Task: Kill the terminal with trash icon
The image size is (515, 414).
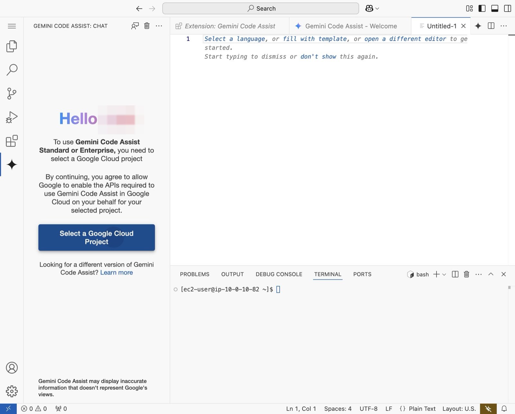Action: [x=466, y=274]
